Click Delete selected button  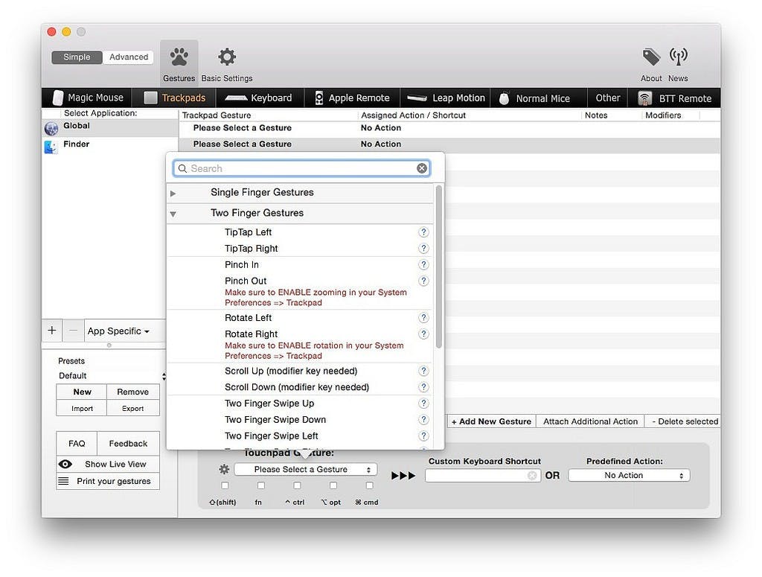coord(685,421)
